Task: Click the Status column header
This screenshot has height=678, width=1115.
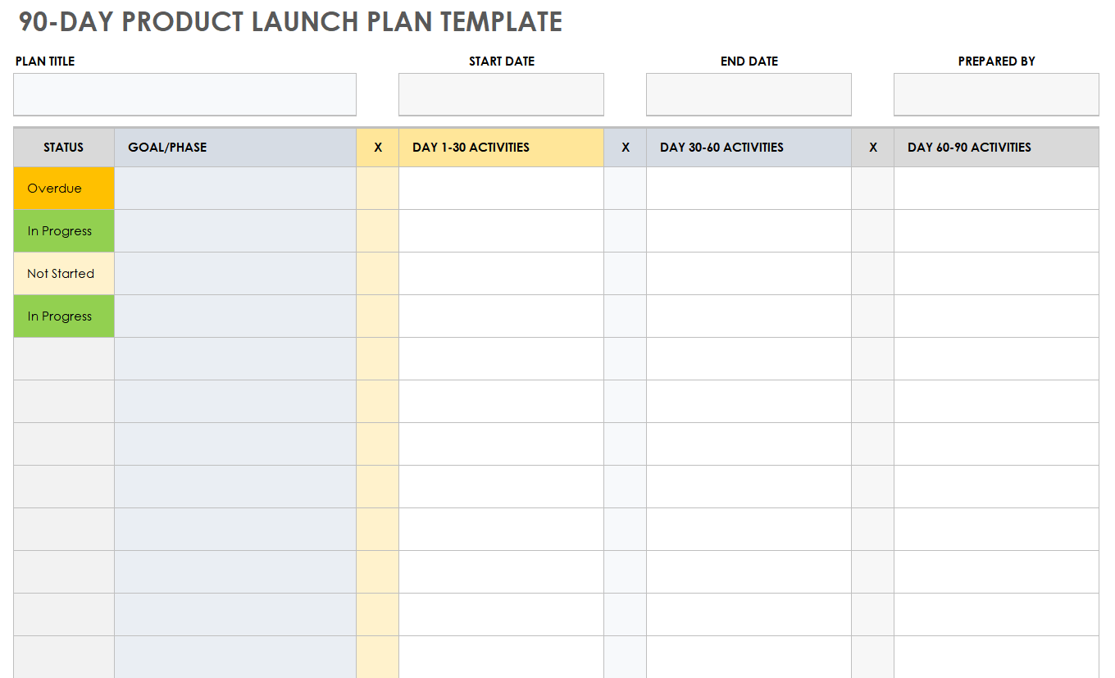Action: [64, 148]
